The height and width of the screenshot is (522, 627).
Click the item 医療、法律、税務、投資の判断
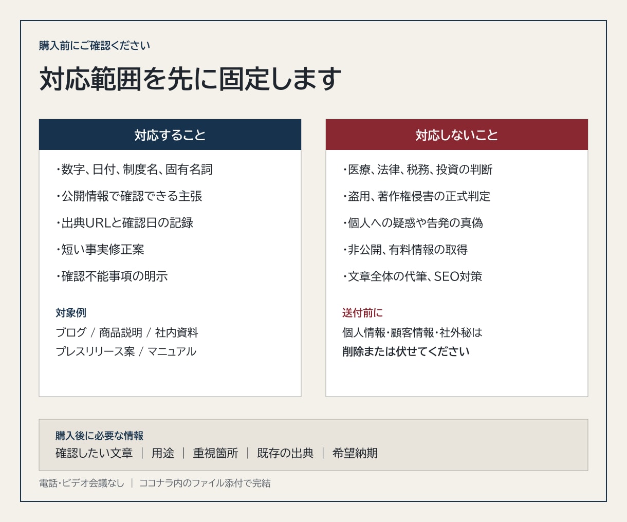tap(417, 170)
